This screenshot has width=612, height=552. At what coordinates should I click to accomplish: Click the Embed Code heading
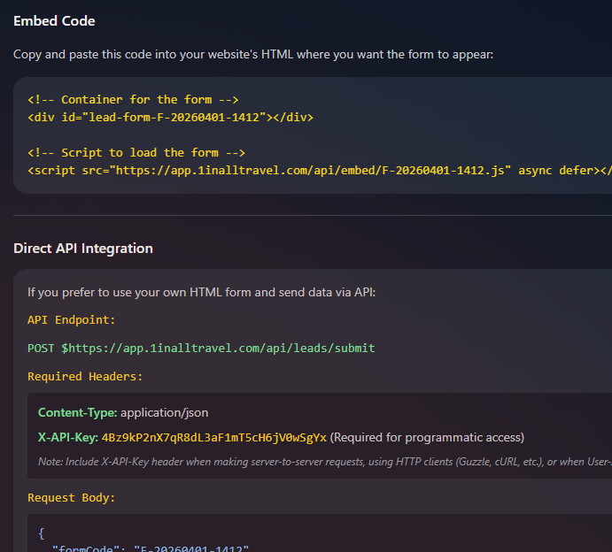point(54,21)
